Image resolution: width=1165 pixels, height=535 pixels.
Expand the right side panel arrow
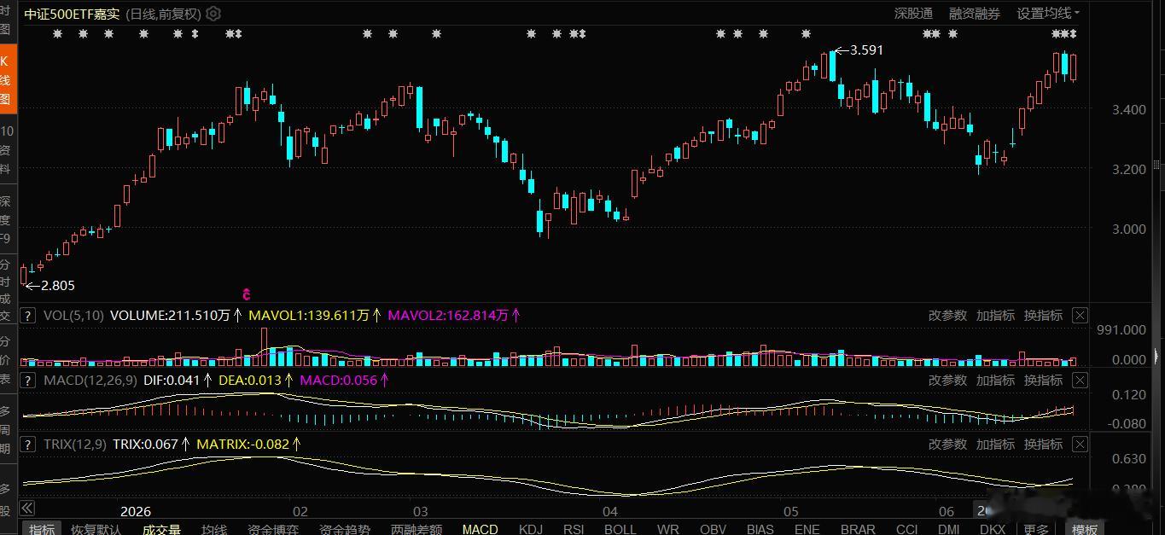[1158, 355]
